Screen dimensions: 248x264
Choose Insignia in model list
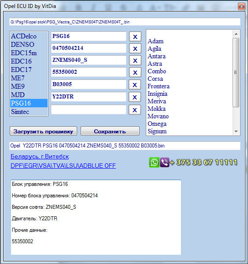(x=157, y=94)
